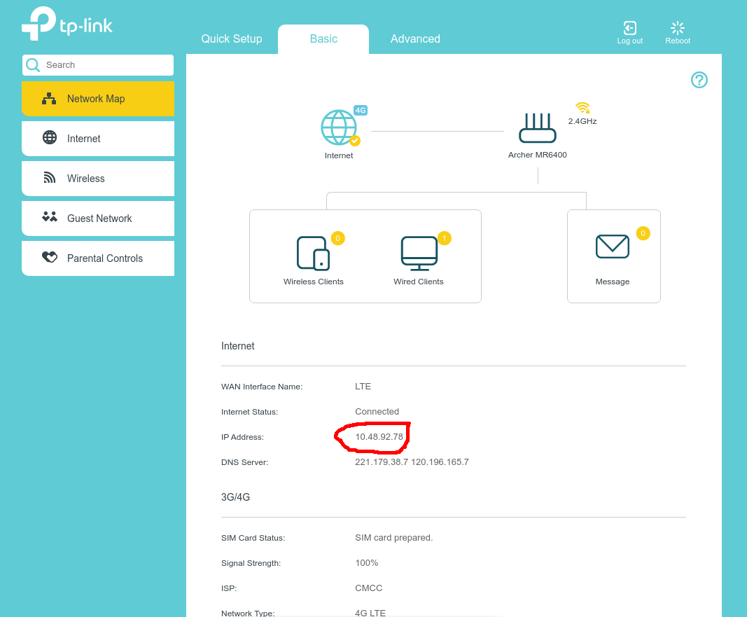
Task: Click the Wired Clients count badge
Action: (x=444, y=238)
